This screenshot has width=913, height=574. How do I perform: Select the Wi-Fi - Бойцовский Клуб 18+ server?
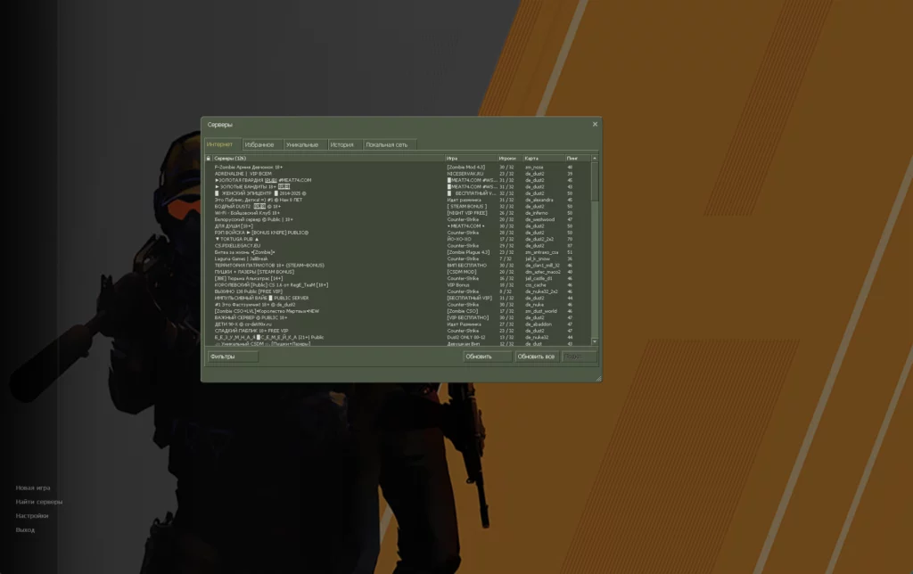398,213
